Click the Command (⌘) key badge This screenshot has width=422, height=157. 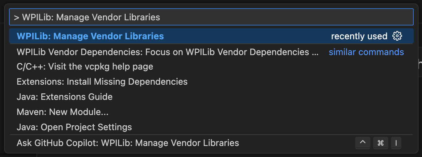pyautogui.click(x=380, y=143)
